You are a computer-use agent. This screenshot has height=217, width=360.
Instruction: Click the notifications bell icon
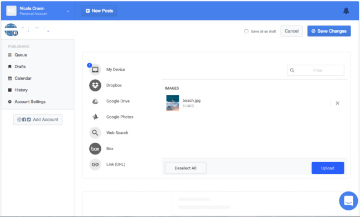(346, 11)
